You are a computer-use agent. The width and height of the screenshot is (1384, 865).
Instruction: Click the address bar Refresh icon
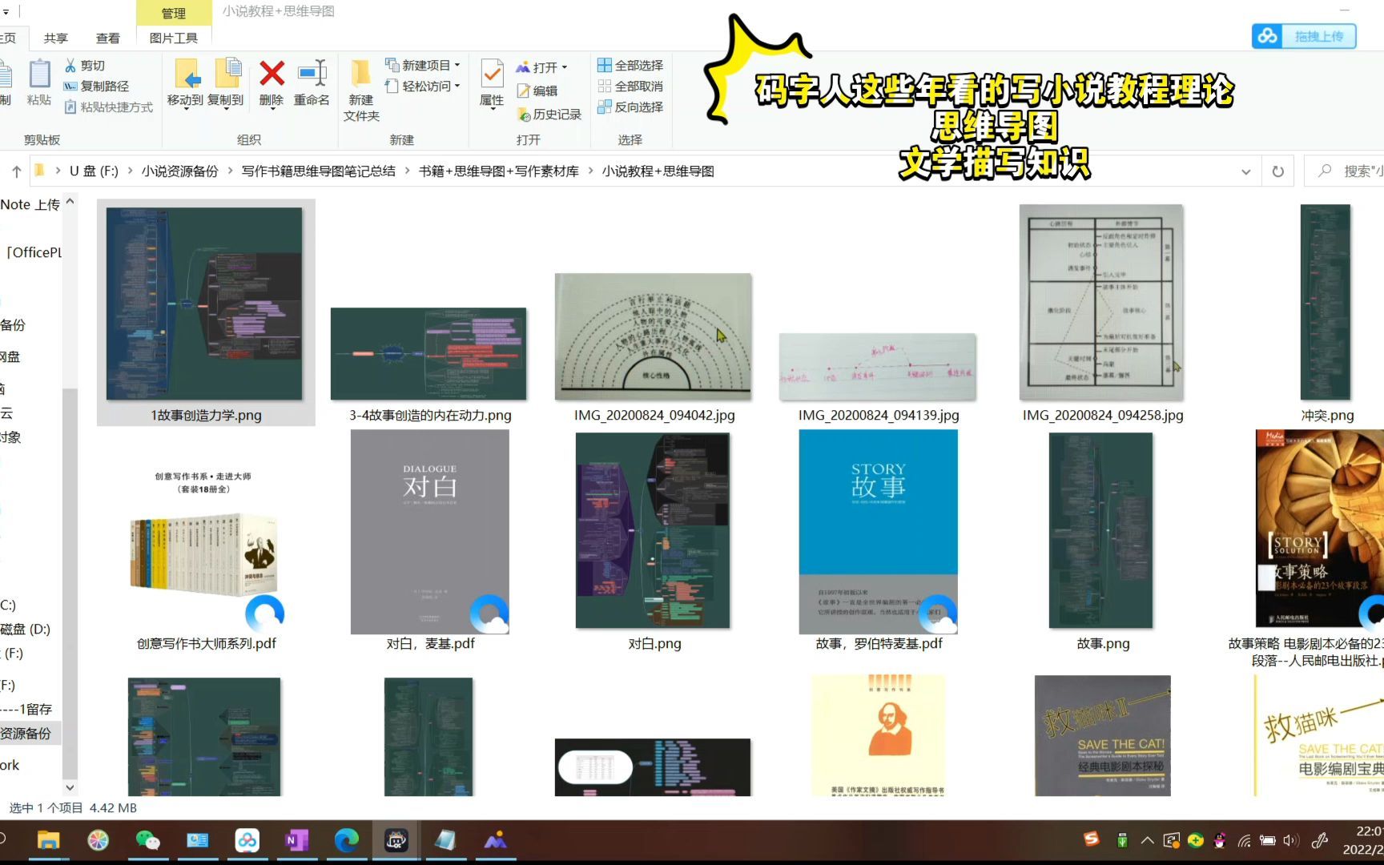(x=1277, y=171)
